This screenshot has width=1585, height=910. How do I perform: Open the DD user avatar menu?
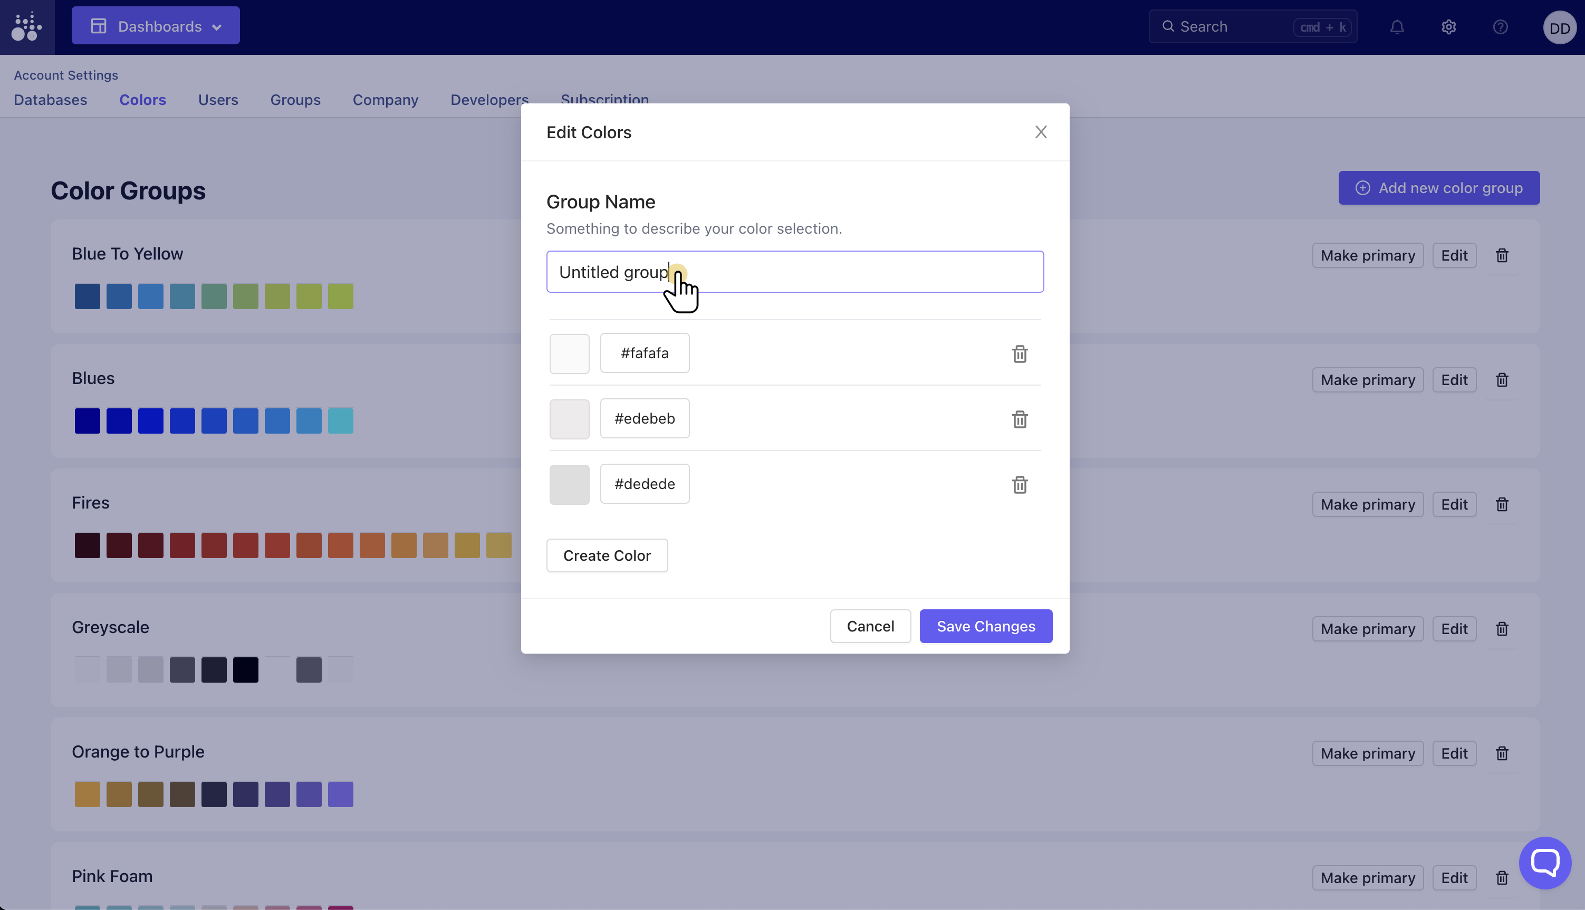(1559, 28)
